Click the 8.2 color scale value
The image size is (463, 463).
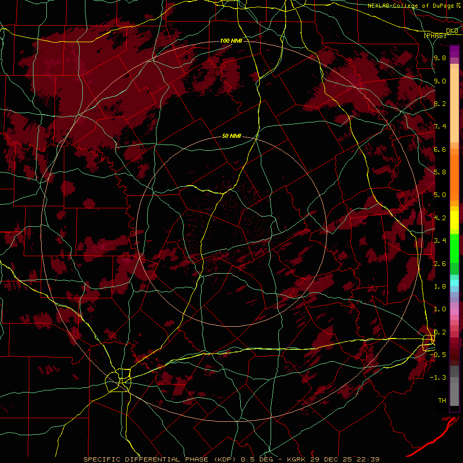pyautogui.click(x=440, y=103)
